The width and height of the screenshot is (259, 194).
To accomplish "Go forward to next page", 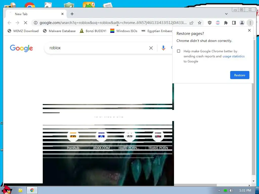I will pyautogui.click(x=17, y=23).
